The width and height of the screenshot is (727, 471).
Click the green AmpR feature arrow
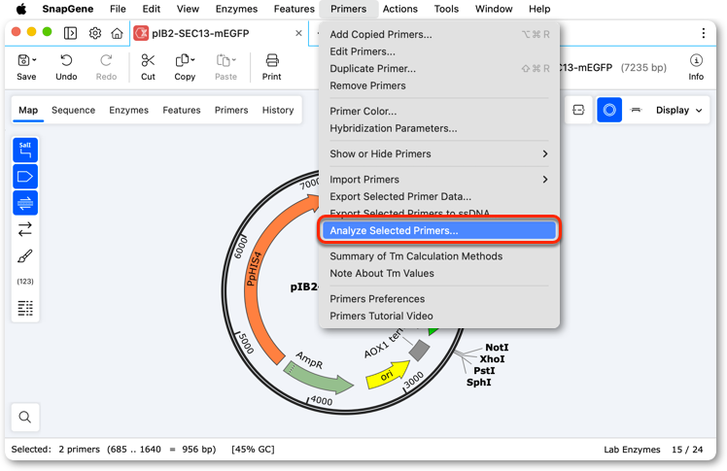pyautogui.click(x=320, y=378)
